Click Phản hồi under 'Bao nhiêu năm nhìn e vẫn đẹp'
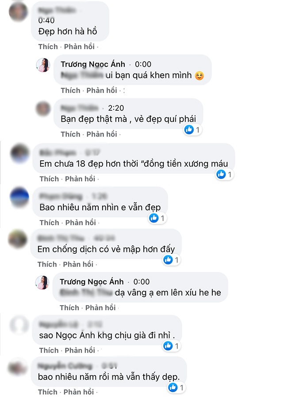 click(81, 222)
